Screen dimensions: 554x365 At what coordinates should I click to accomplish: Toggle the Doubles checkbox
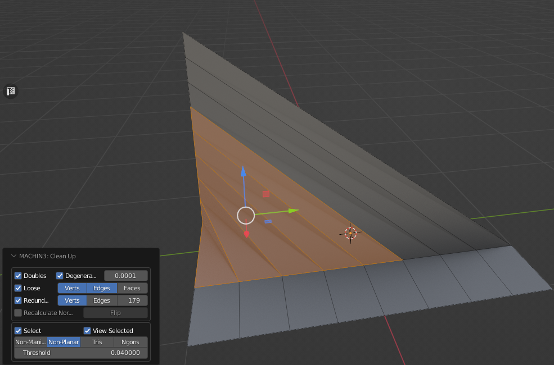(18, 276)
